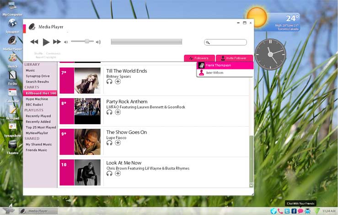Click scrollbar down arrow in song list
This screenshot has width=338, height=215.
251,185
